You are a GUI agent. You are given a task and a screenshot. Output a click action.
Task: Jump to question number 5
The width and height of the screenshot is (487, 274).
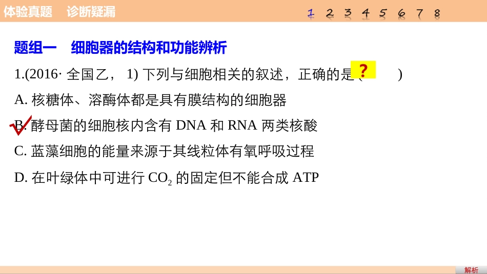coord(383,13)
